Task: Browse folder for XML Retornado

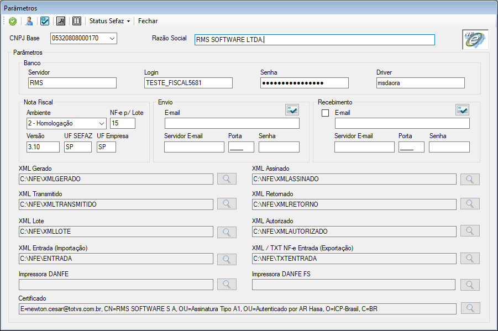Action: (470, 203)
